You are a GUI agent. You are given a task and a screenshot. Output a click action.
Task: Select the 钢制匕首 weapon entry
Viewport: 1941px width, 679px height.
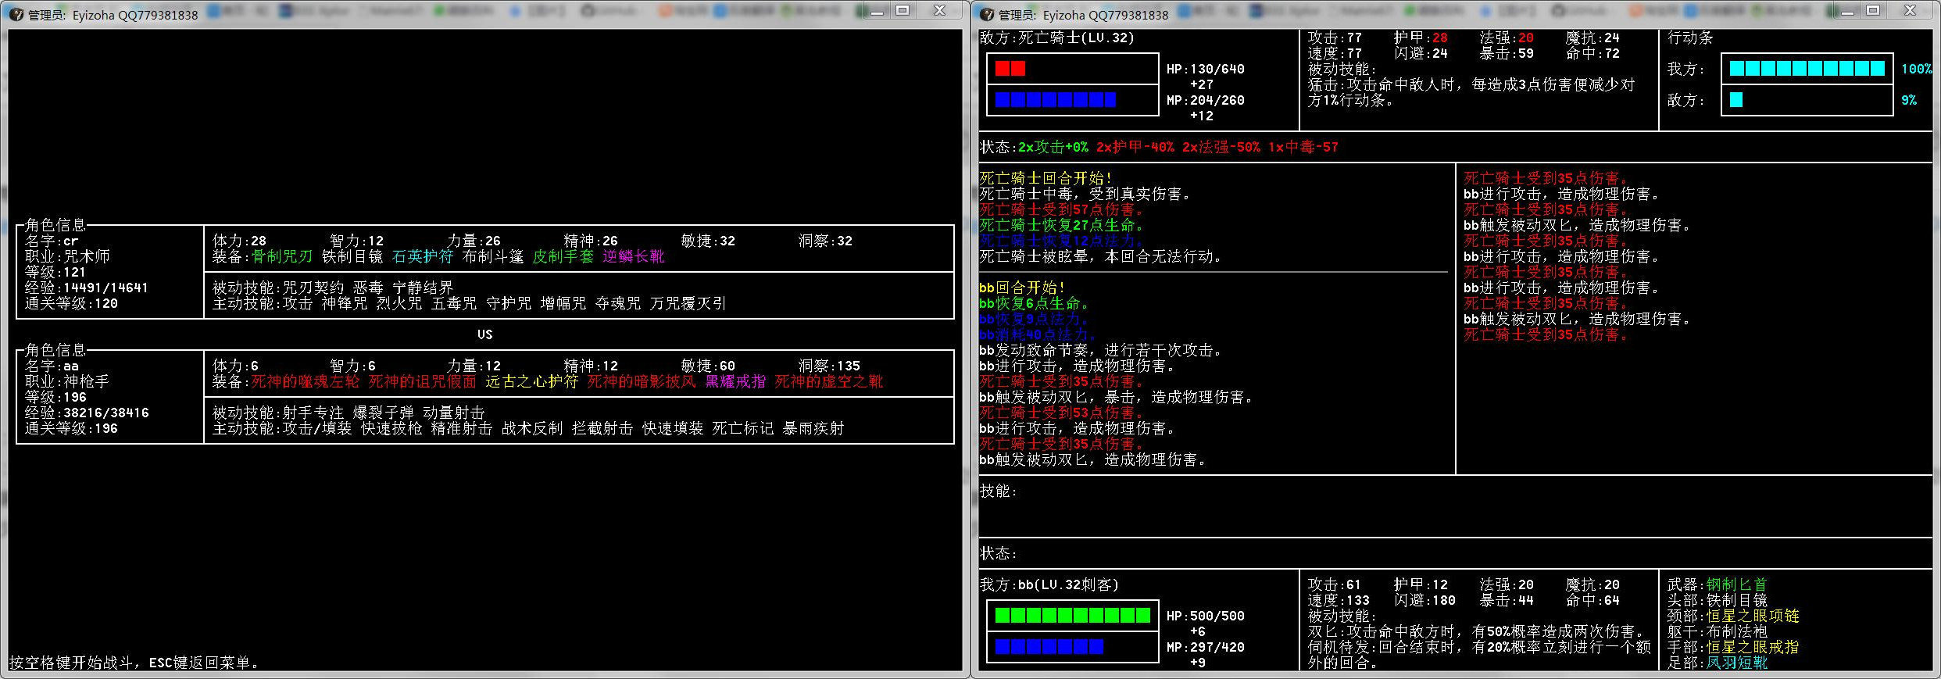(x=1736, y=584)
